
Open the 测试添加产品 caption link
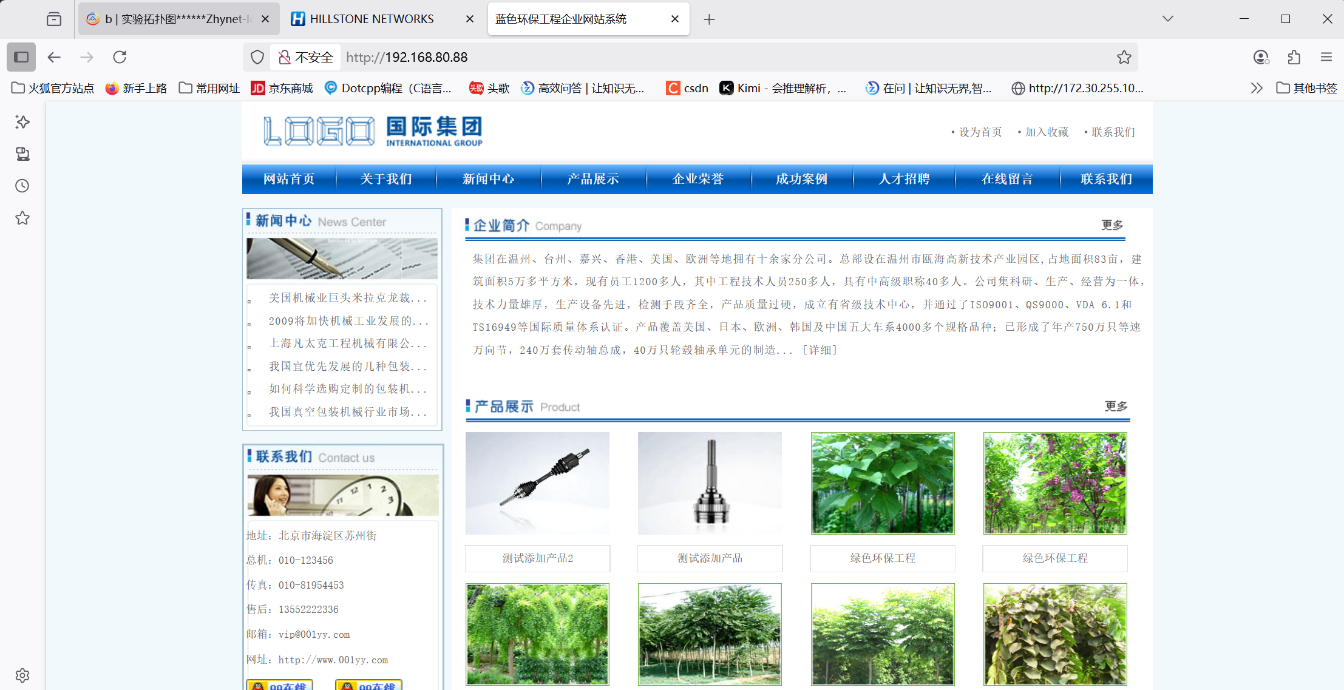coord(710,558)
